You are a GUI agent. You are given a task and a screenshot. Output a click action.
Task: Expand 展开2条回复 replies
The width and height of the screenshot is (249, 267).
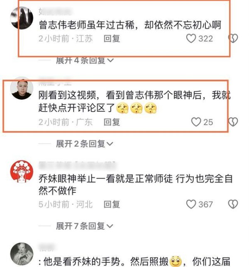point(85,144)
